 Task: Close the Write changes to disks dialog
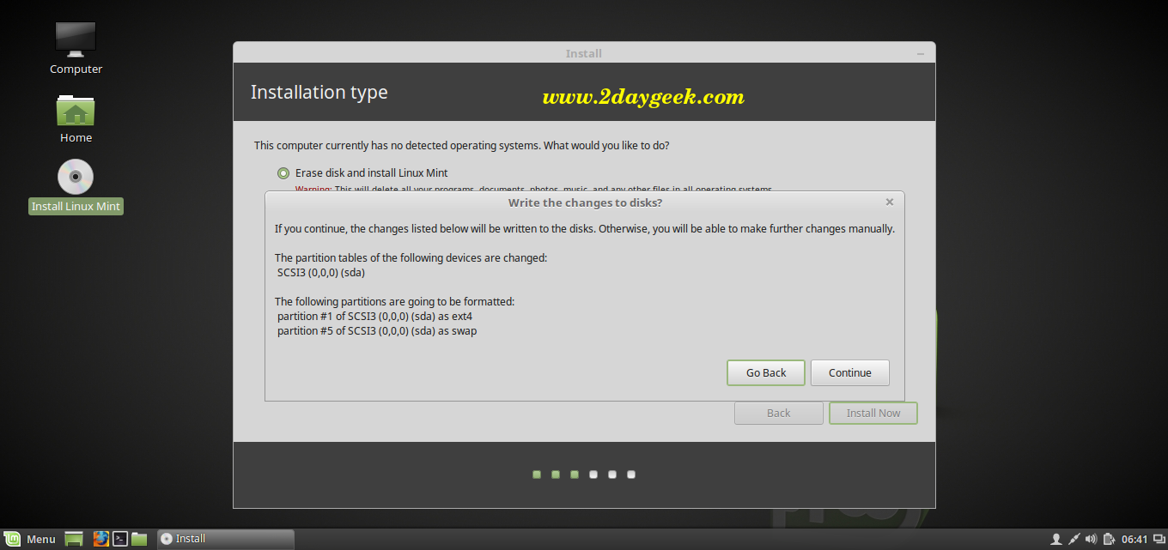[890, 202]
